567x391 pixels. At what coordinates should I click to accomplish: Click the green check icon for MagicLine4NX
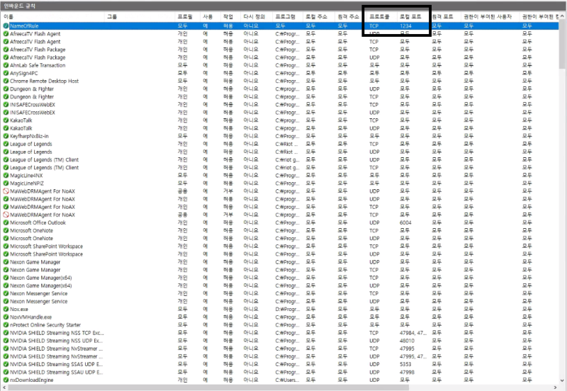pos(6,176)
